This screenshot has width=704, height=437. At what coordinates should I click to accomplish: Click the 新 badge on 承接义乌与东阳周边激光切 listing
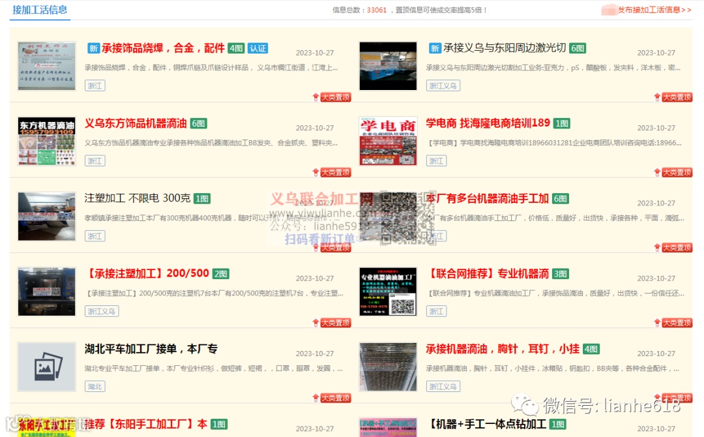(435, 48)
